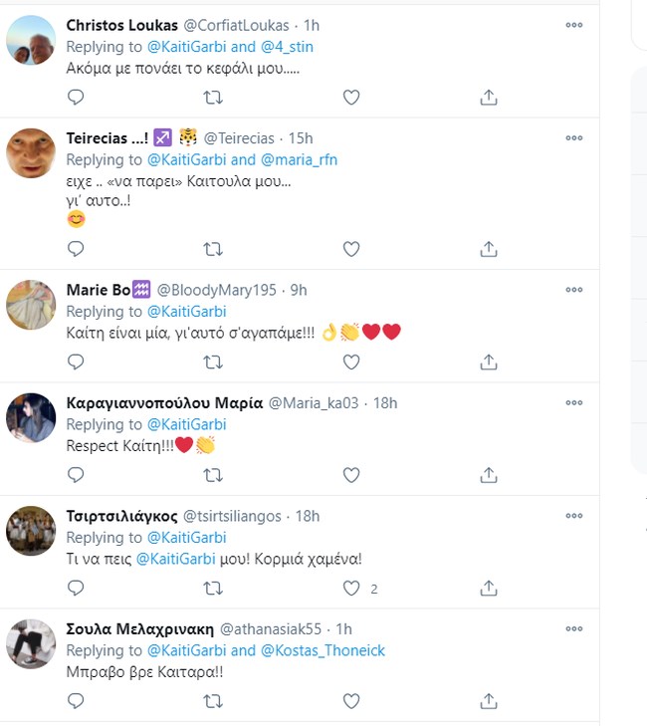Like Τσιρτσιλιάγκος's tweet with 2 likes

coord(350,589)
